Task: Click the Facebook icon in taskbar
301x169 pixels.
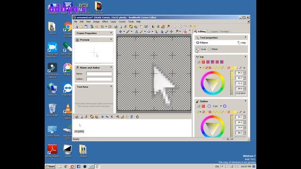Action: click(79, 167)
